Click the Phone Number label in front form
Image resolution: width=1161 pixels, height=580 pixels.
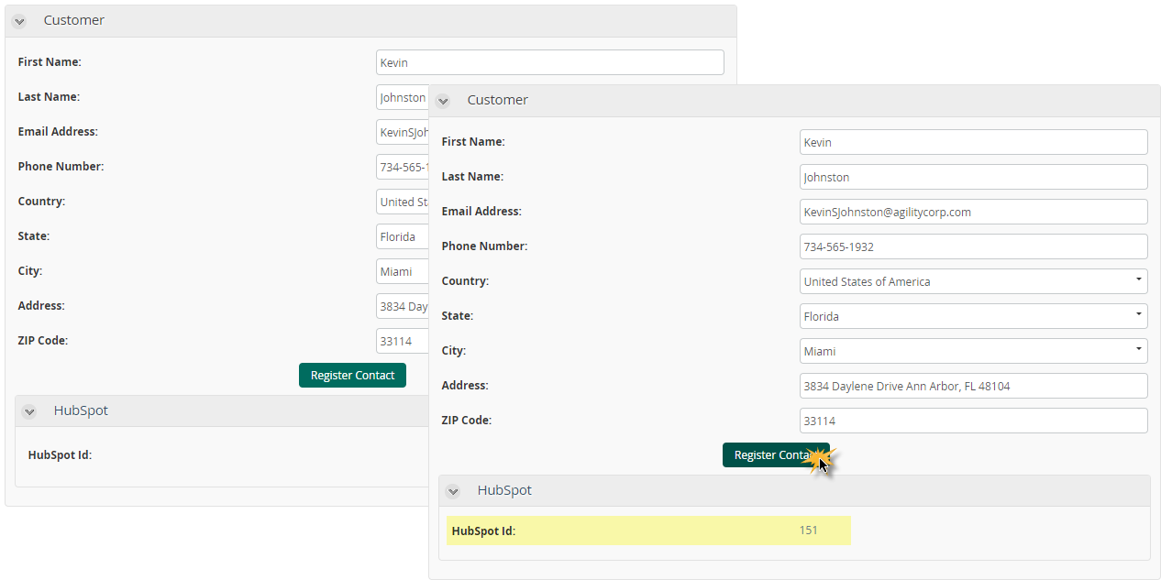pos(484,246)
